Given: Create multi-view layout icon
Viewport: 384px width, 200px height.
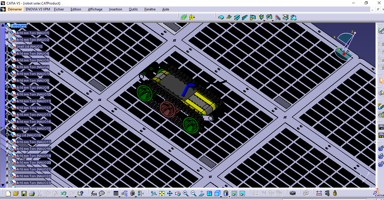Looking at the screenshot, I should [209, 194].
